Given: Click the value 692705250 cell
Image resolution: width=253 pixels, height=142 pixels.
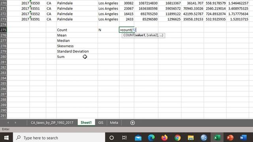Looking at the screenshot, I should [x=146, y=14].
